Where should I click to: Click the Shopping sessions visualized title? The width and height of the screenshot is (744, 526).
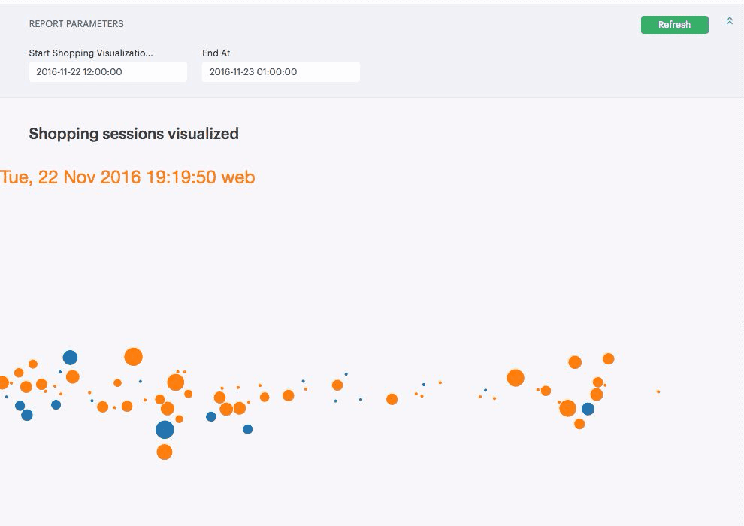point(134,134)
